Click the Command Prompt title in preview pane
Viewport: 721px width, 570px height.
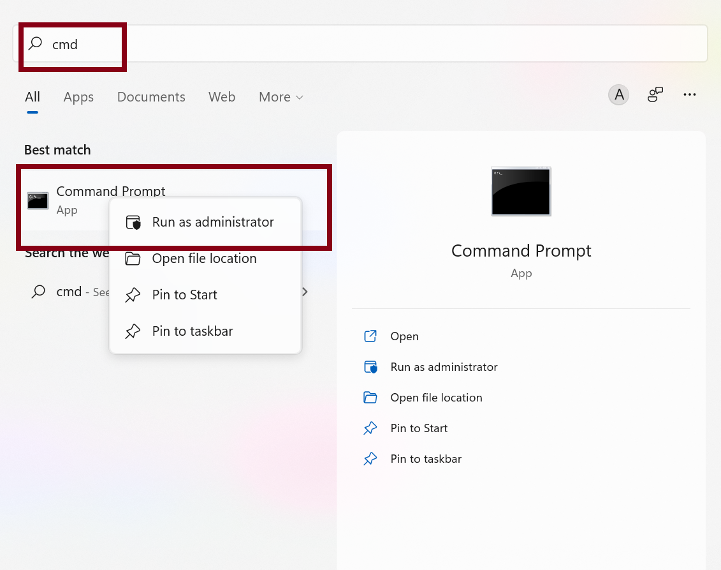(521, 251)
